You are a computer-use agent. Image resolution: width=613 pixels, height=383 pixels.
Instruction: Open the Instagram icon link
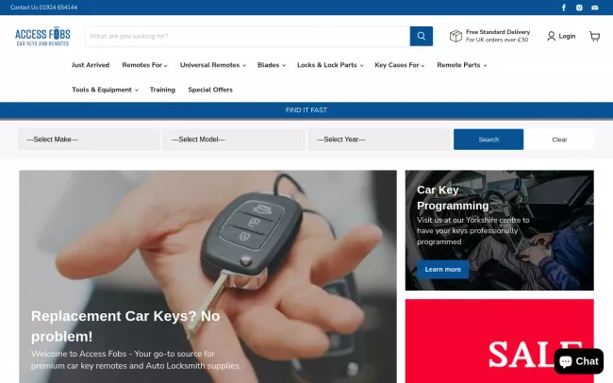pyautogui.click(x=579, y=8)
